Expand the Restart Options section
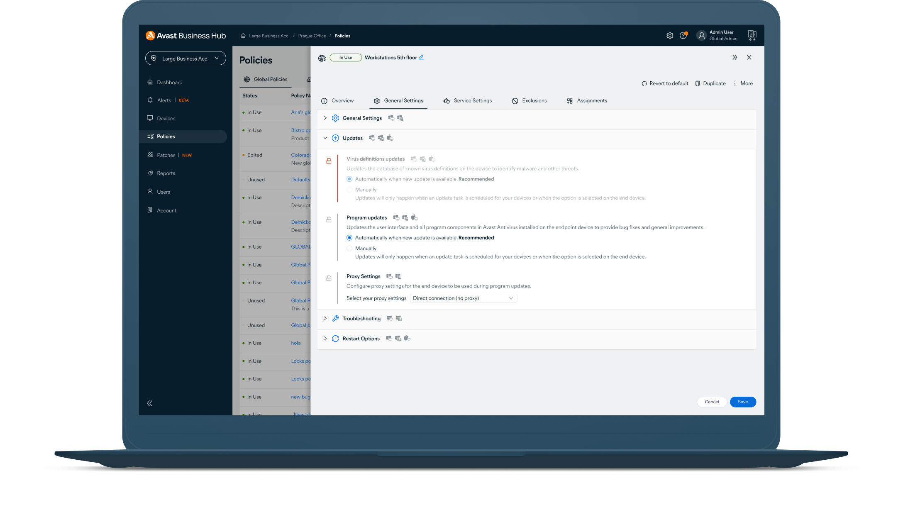The image size is (903, 517). click(x=325, y=339)
